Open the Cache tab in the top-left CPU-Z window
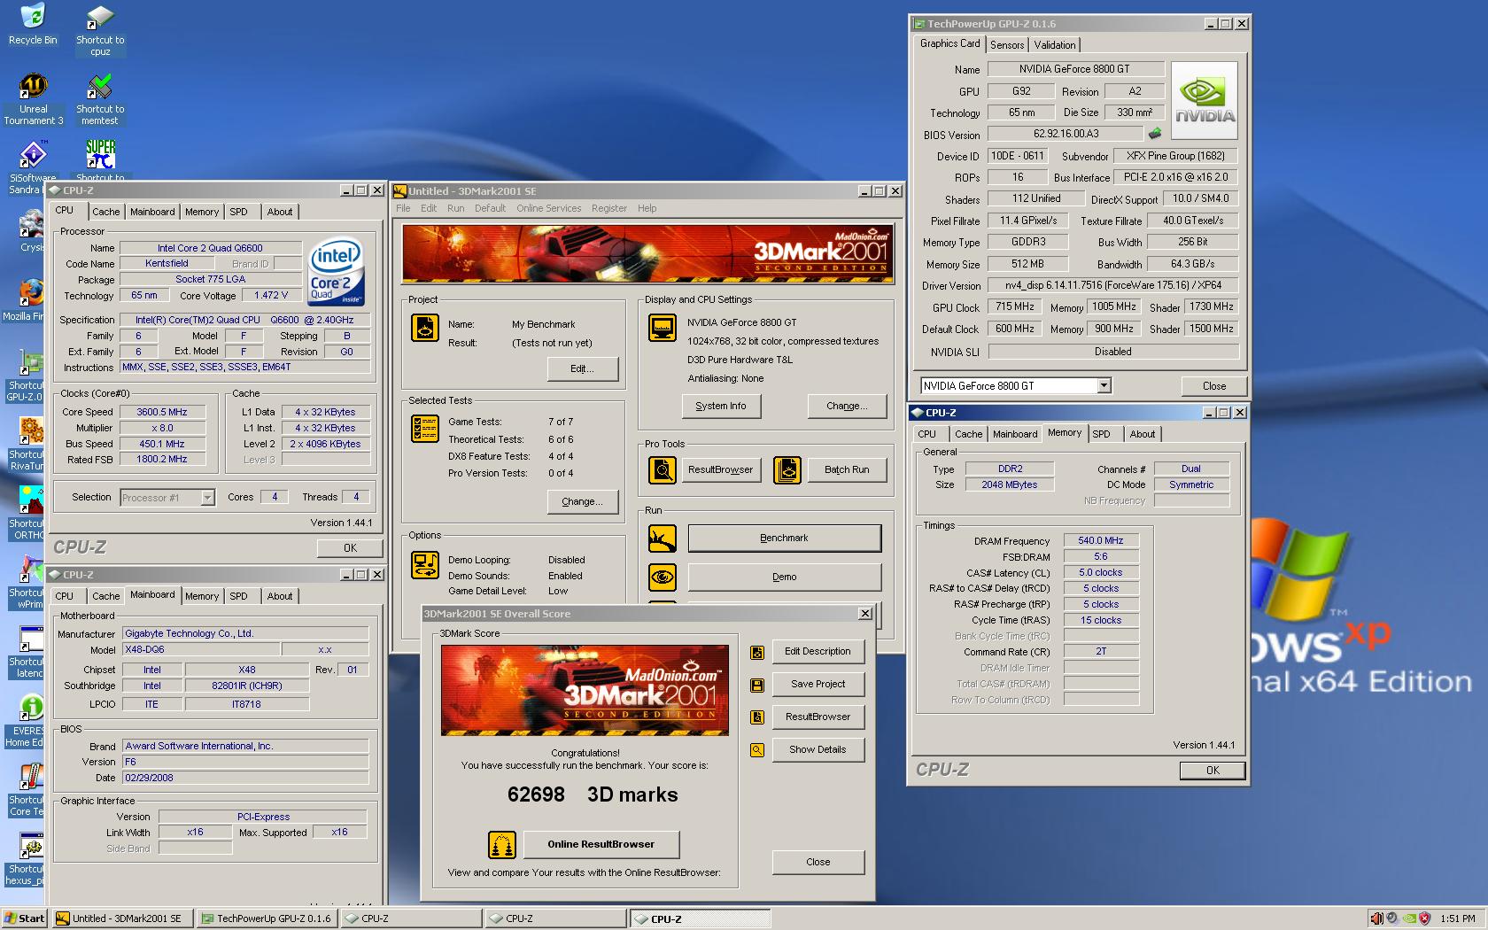This screenshot has width=1488, height=930. click(x=106, y=212)
